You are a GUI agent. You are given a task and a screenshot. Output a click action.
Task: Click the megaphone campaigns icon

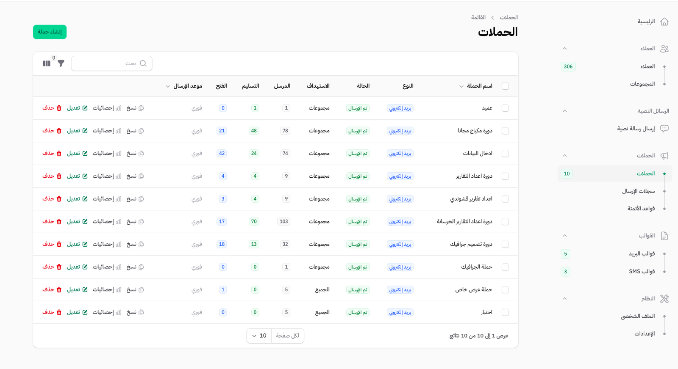tap(664, 156)
